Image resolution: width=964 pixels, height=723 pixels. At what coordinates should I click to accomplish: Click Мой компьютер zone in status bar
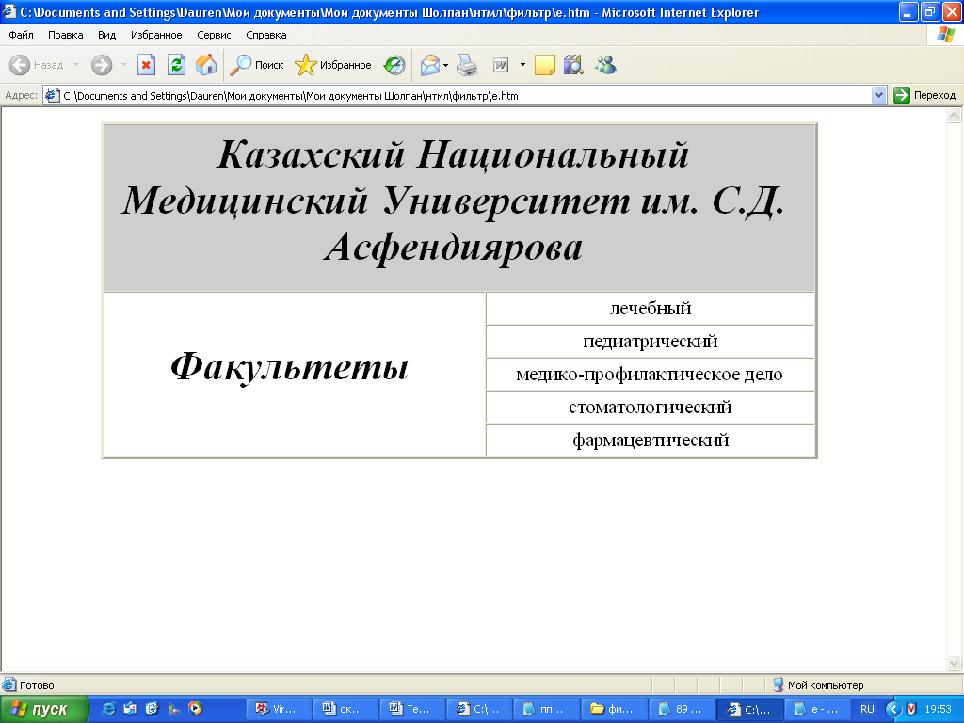(819, 685)
